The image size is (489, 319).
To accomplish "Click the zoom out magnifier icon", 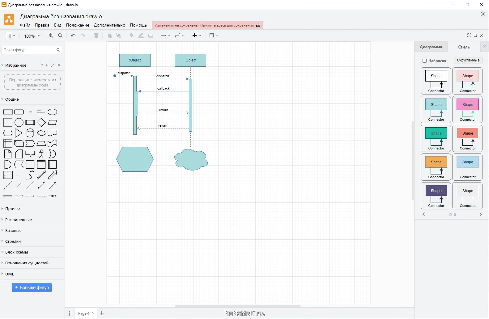I will (x=60, y=36).
